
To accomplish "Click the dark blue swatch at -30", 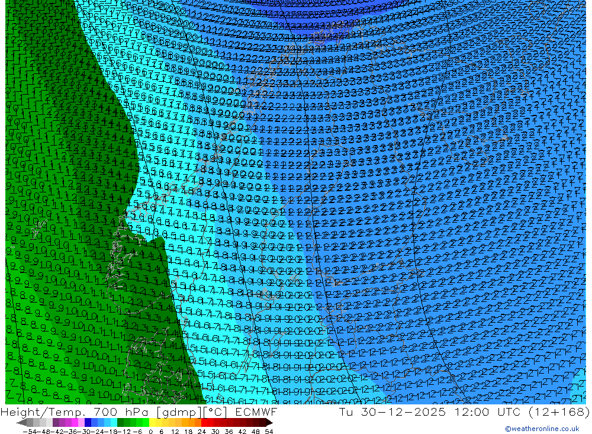I will (x=88, y=423).
